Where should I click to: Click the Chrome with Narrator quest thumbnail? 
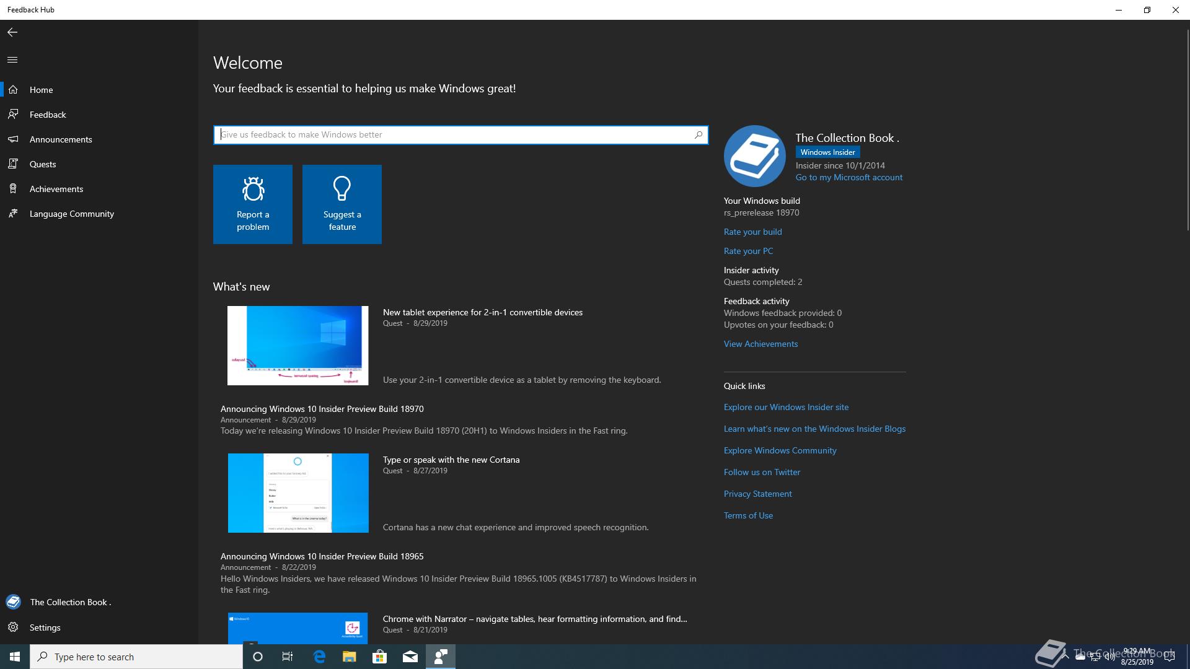298,628
